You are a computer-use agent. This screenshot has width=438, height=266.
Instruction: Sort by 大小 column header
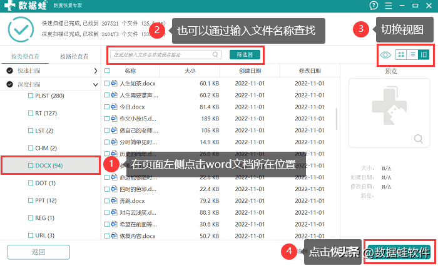coord(190,71)
